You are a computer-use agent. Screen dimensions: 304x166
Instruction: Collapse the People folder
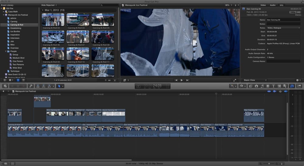[6, 51]
